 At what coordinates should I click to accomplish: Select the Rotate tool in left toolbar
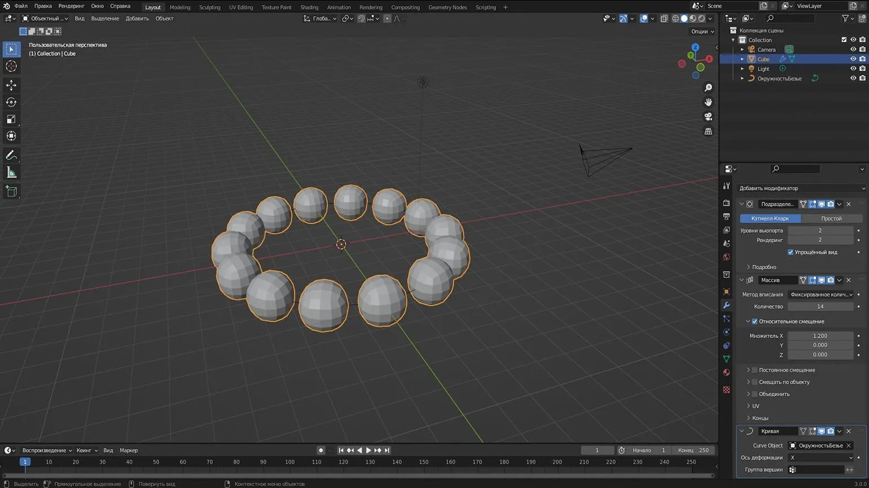(11, 102)
